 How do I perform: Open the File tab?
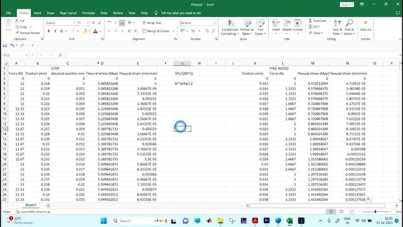click(8, 13)
